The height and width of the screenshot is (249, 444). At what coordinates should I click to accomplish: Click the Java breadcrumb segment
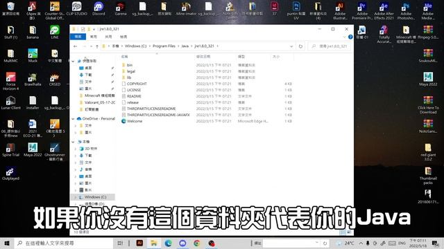185,46
